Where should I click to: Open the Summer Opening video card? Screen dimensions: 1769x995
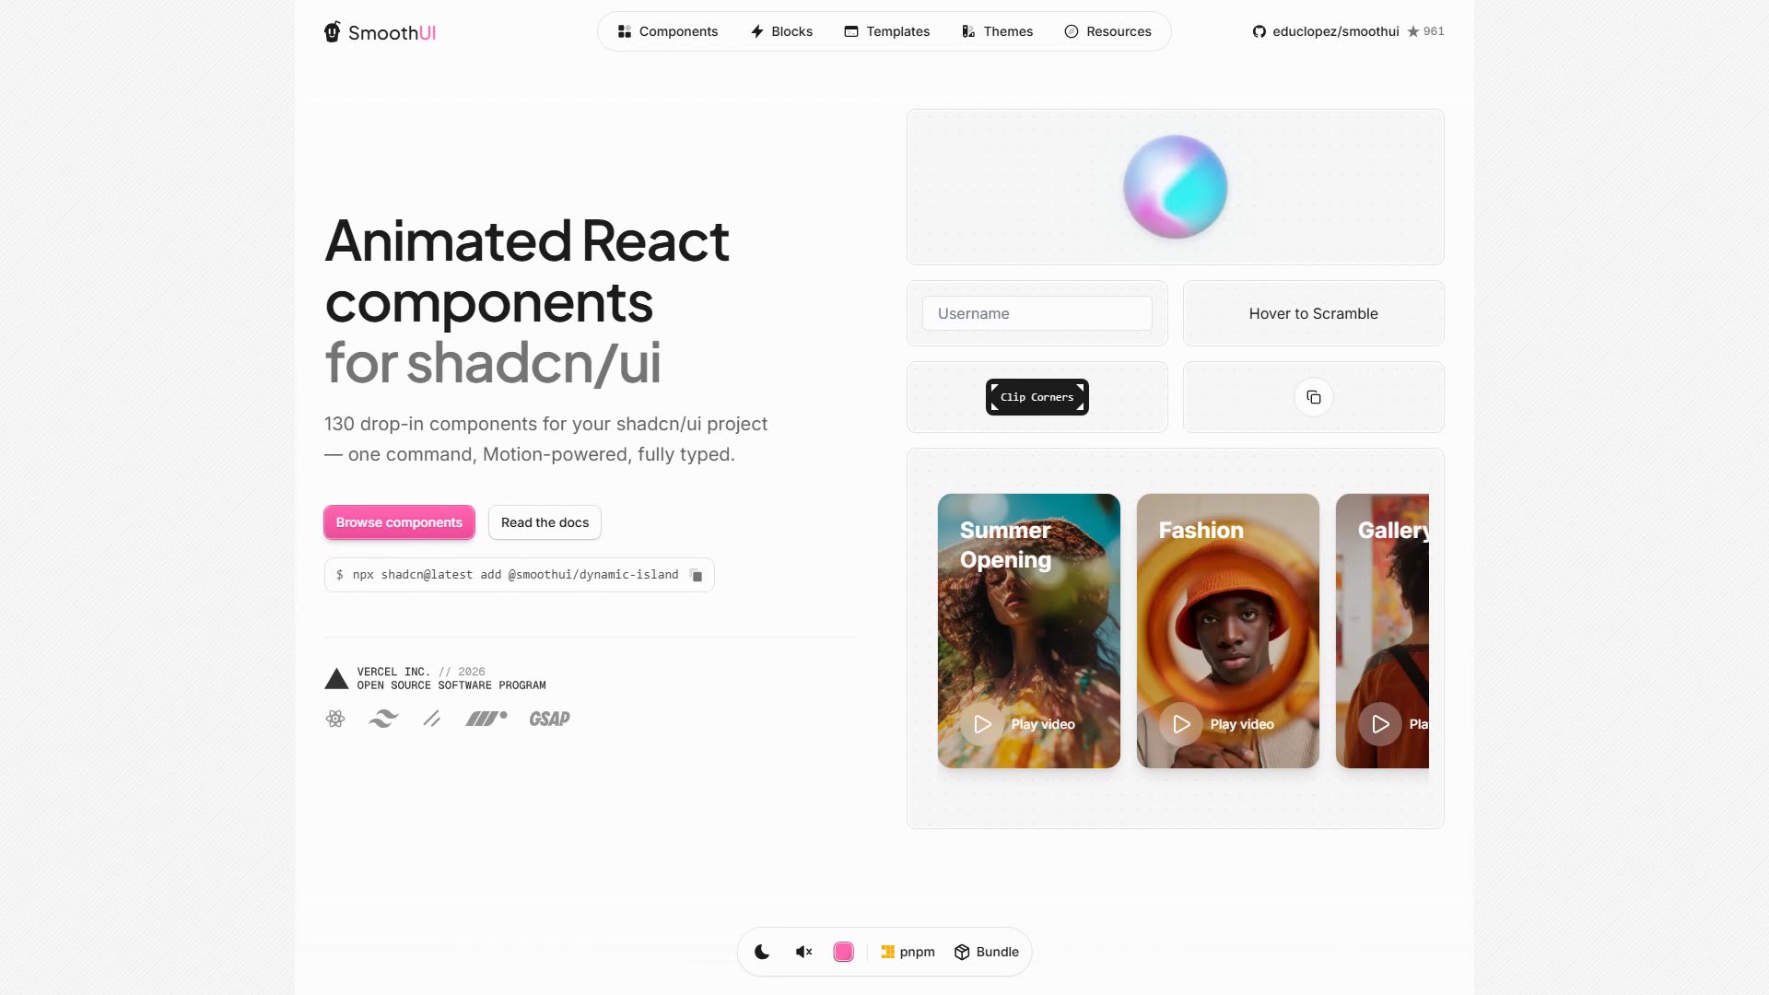(1029, 631)
